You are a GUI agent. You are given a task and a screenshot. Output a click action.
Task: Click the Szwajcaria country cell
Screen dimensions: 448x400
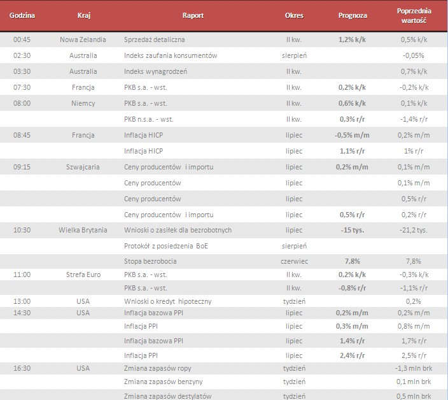[x=83, y=167]
